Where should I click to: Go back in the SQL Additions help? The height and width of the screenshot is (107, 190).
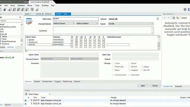coord(164,18)
